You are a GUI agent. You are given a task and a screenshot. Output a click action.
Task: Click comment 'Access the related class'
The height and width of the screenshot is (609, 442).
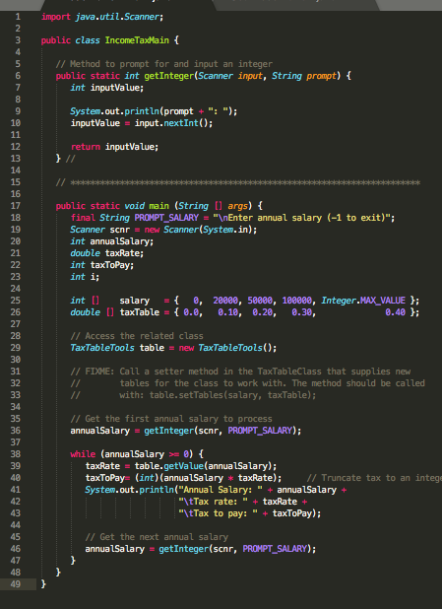pyautogui.click(x=137, y=336)
